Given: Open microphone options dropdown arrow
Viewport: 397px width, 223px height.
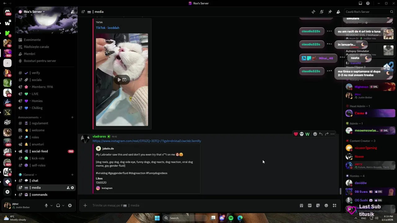Looking at the screenshot, I should [51, 205].
